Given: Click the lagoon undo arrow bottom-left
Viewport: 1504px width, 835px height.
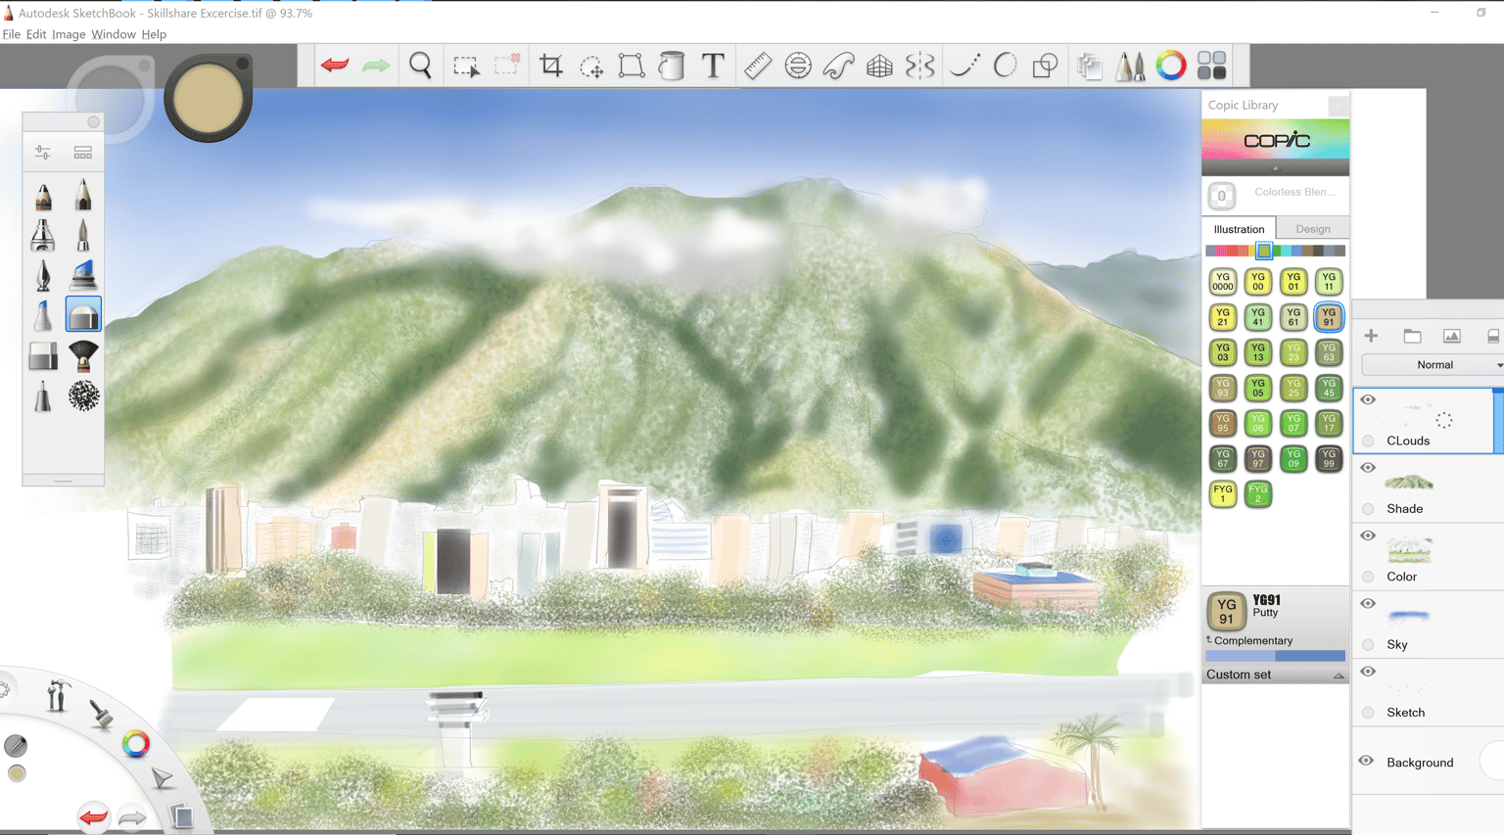Looking at the screenshot, I should (93, 816).
